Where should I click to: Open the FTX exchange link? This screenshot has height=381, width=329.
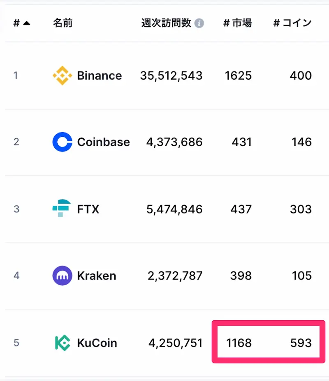(x=88, y=209)
